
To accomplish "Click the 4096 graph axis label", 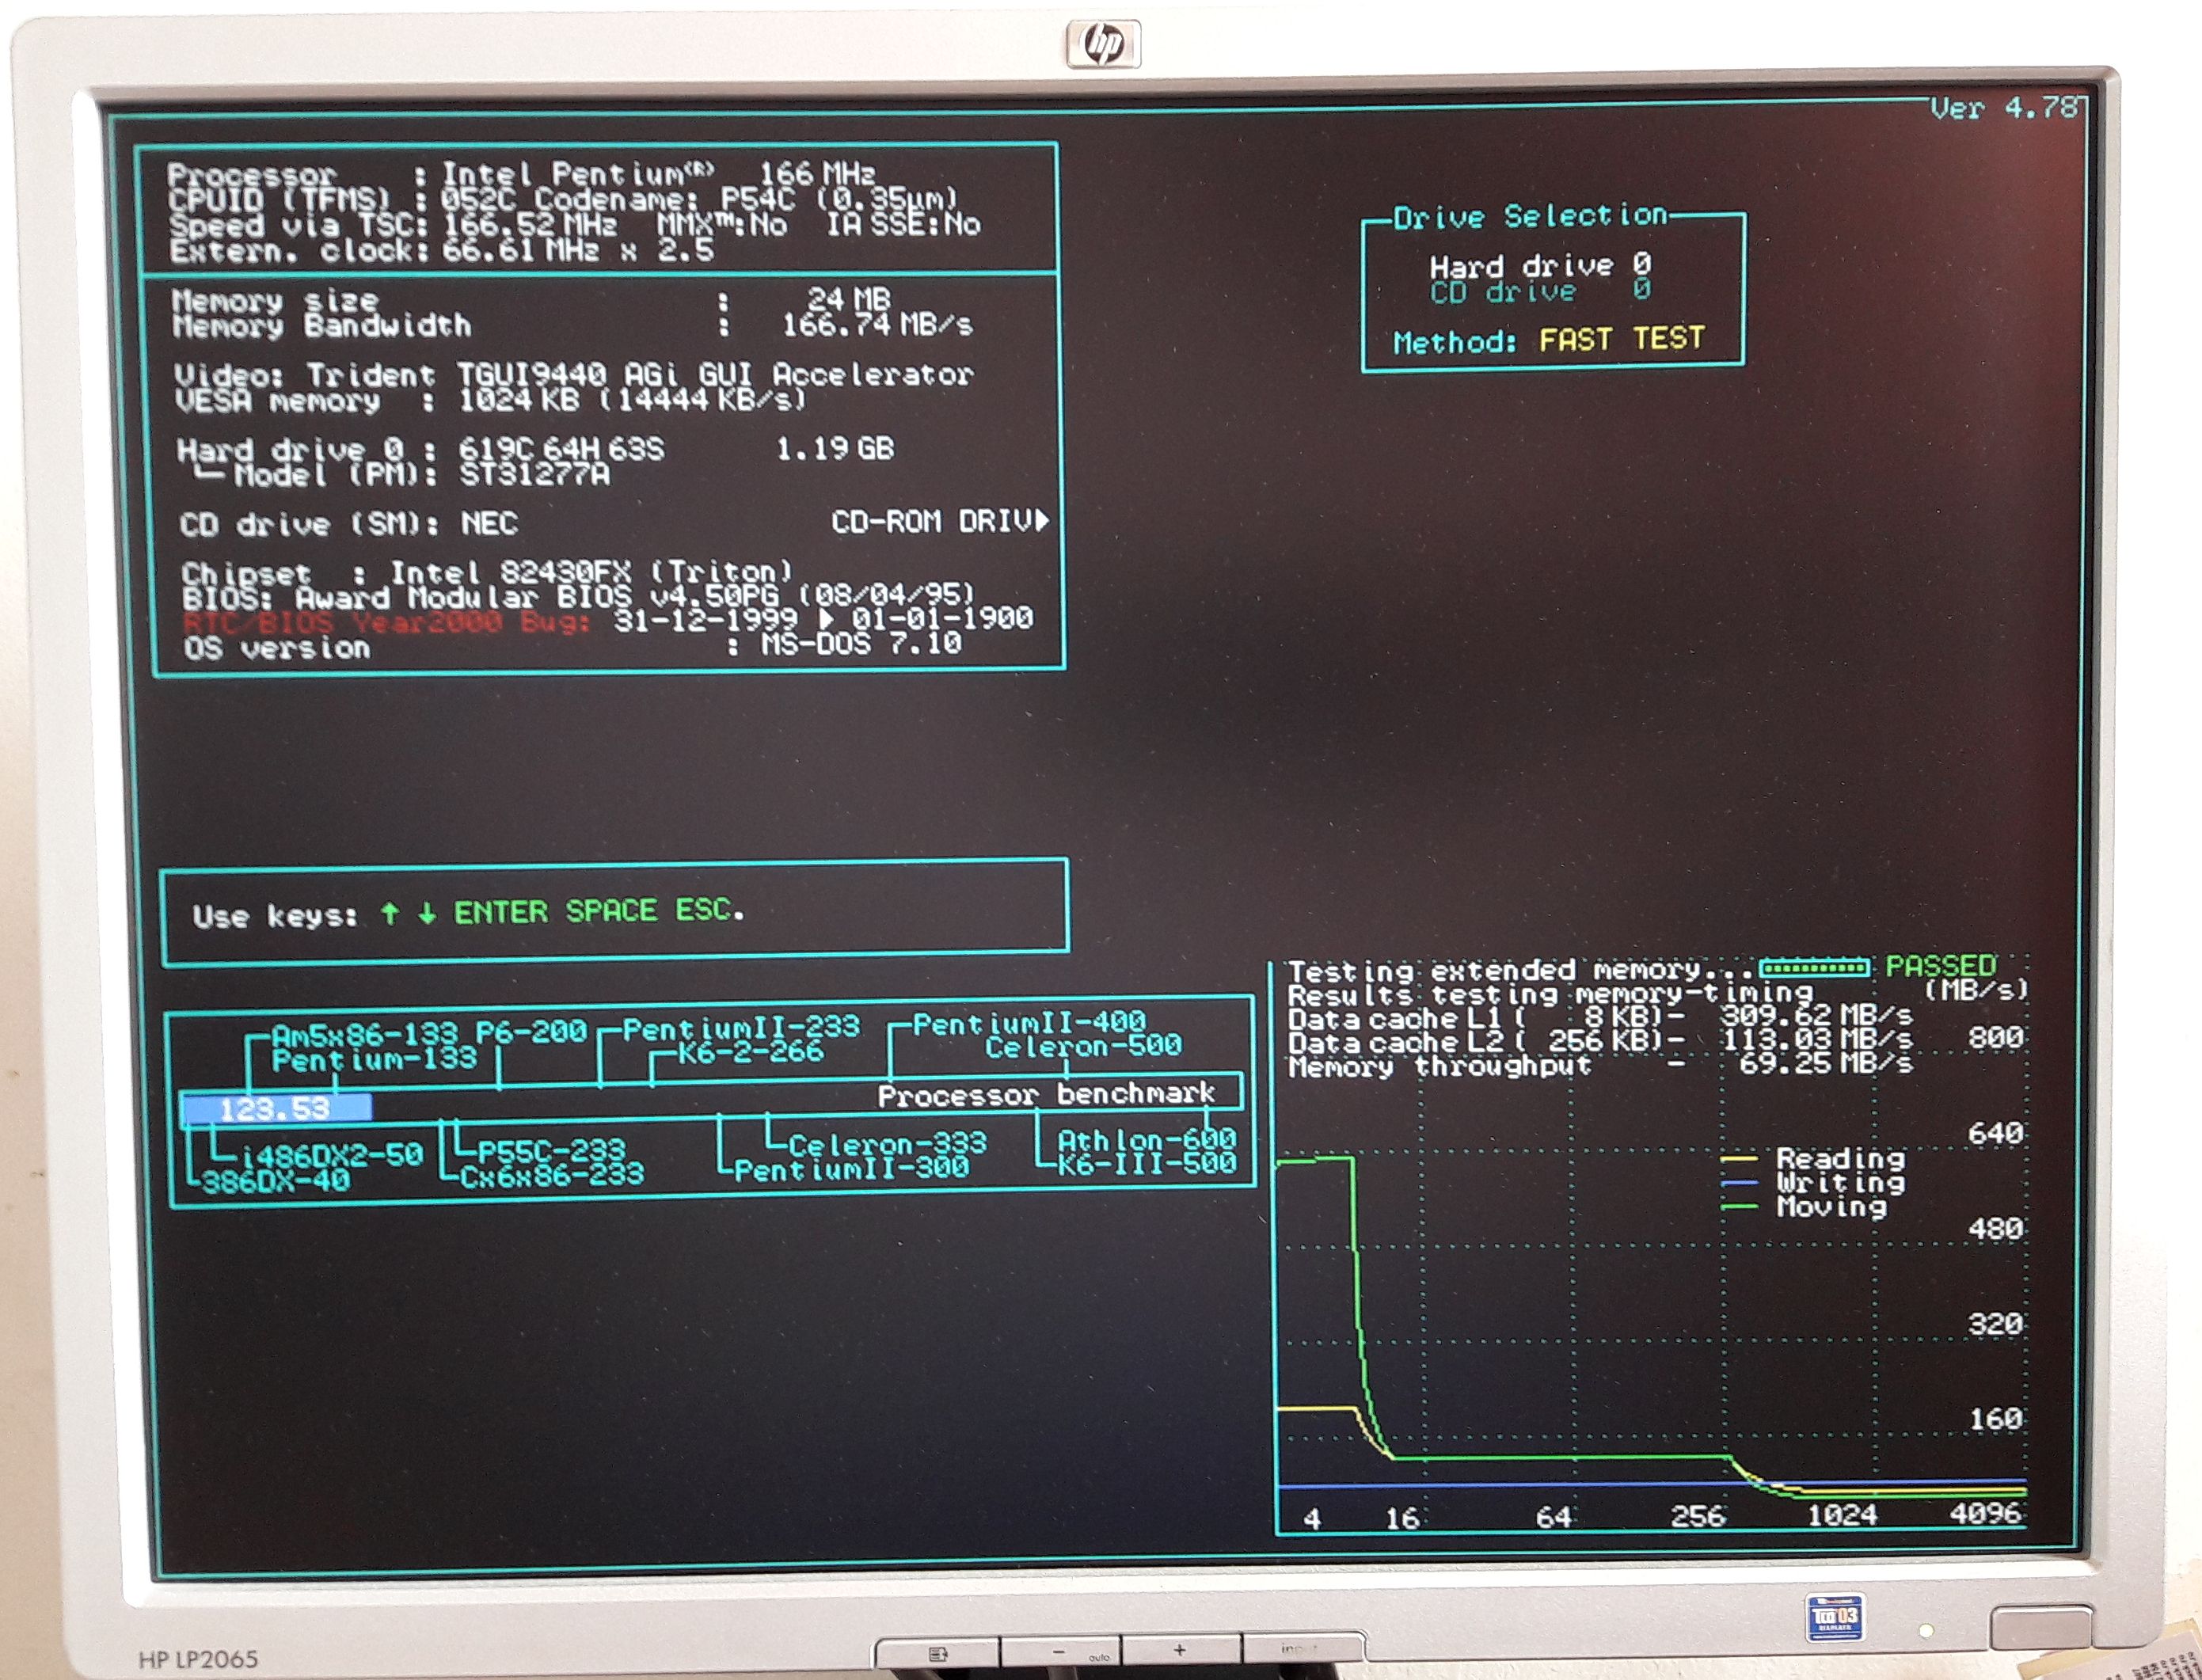I will click(1985, 1513).
